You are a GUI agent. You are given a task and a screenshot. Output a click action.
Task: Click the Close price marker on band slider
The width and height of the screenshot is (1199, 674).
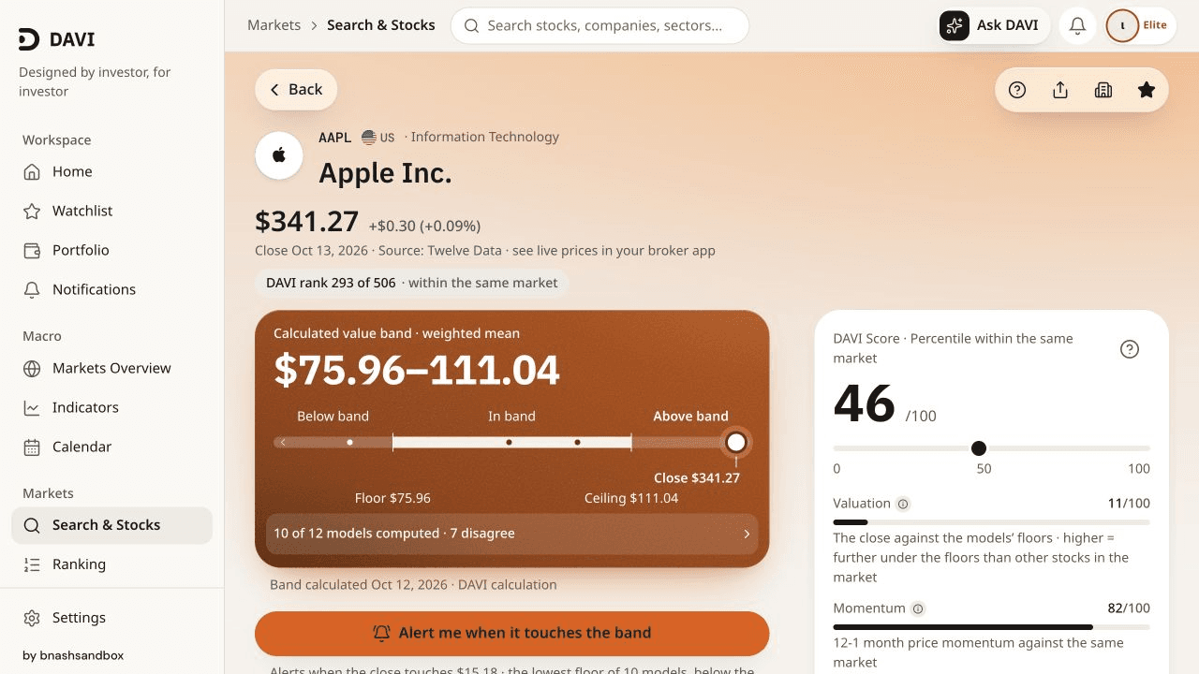(x=736, y=442)
